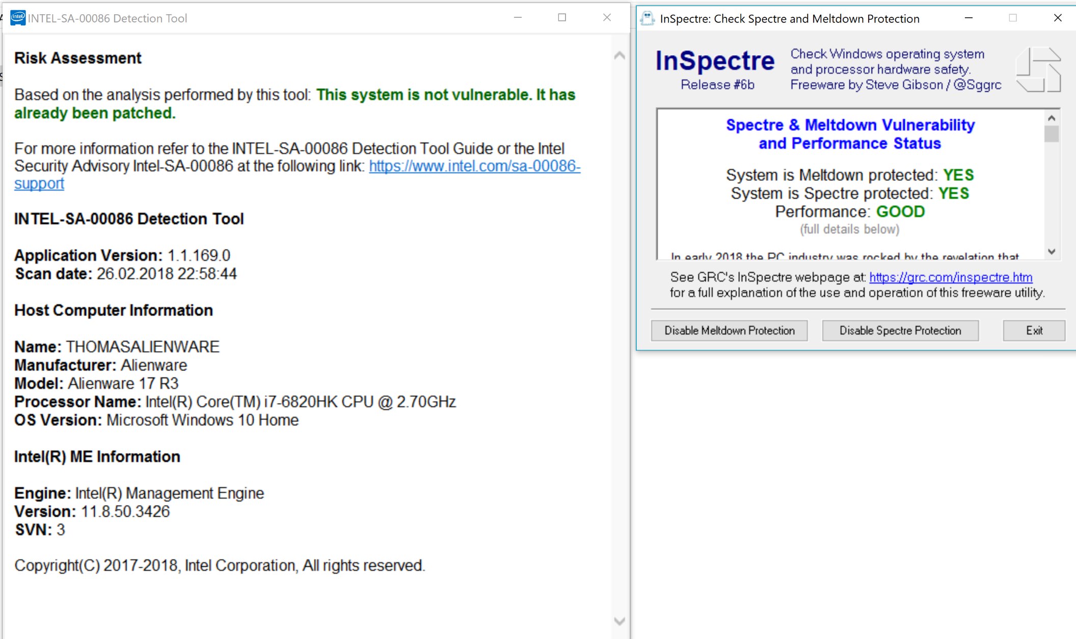Click the computer name THOMASALIENWARE
This screenshot has width=1076, height=639.
pyautogui.click(x=143, y=347)
